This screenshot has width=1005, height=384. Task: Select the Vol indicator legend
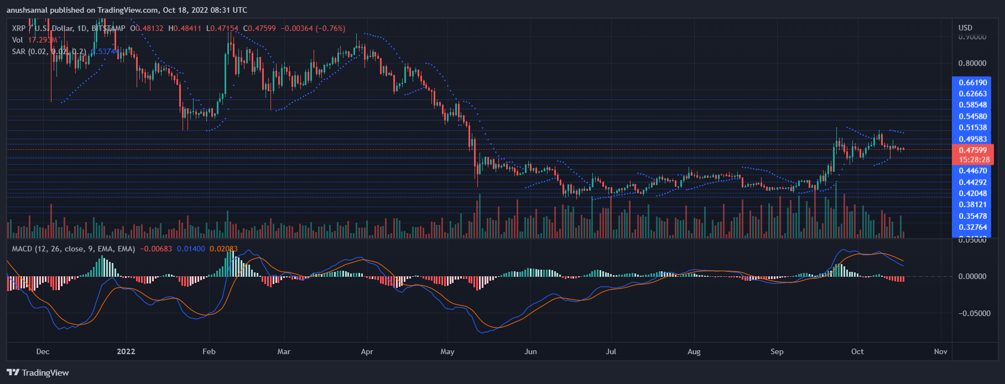[18, 40]
